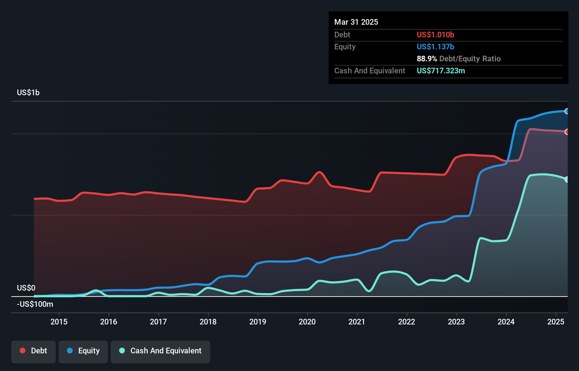Click the 2025 x-axis label
579x371 pixels.
click(556, 322)
